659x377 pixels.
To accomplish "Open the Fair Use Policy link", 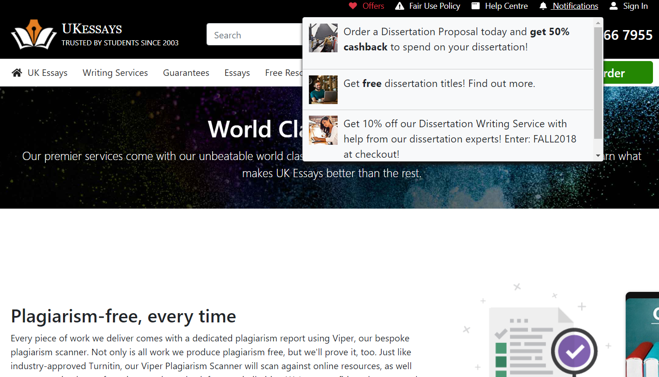I will point(434,6).
